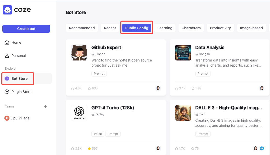Select Bot Store in the sidebar

(x=27, y=79)
